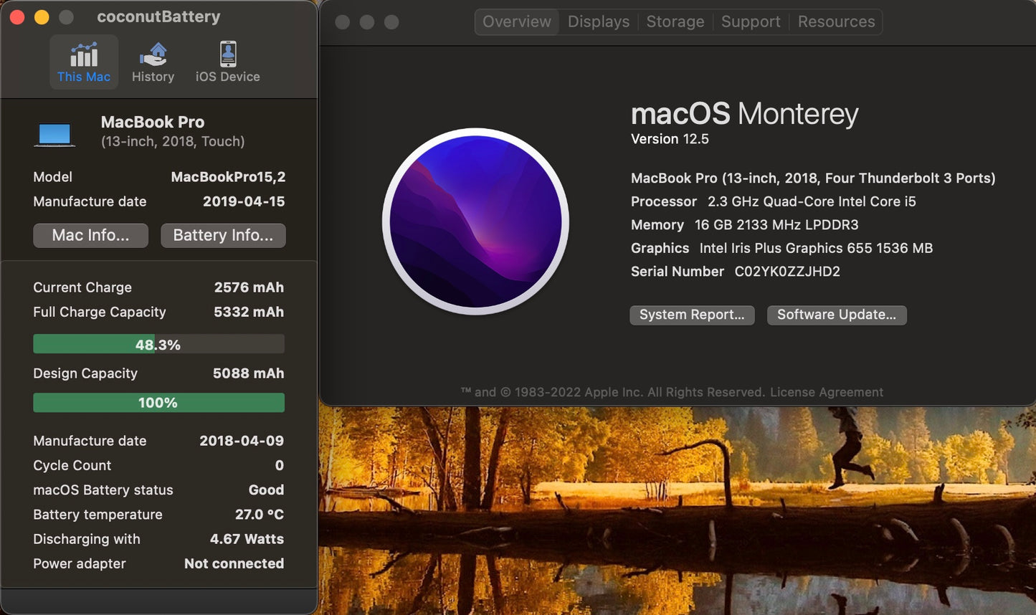Minimize coconutBattery with the yellow button
The image size is (1036, 615).
pos(42,17)
